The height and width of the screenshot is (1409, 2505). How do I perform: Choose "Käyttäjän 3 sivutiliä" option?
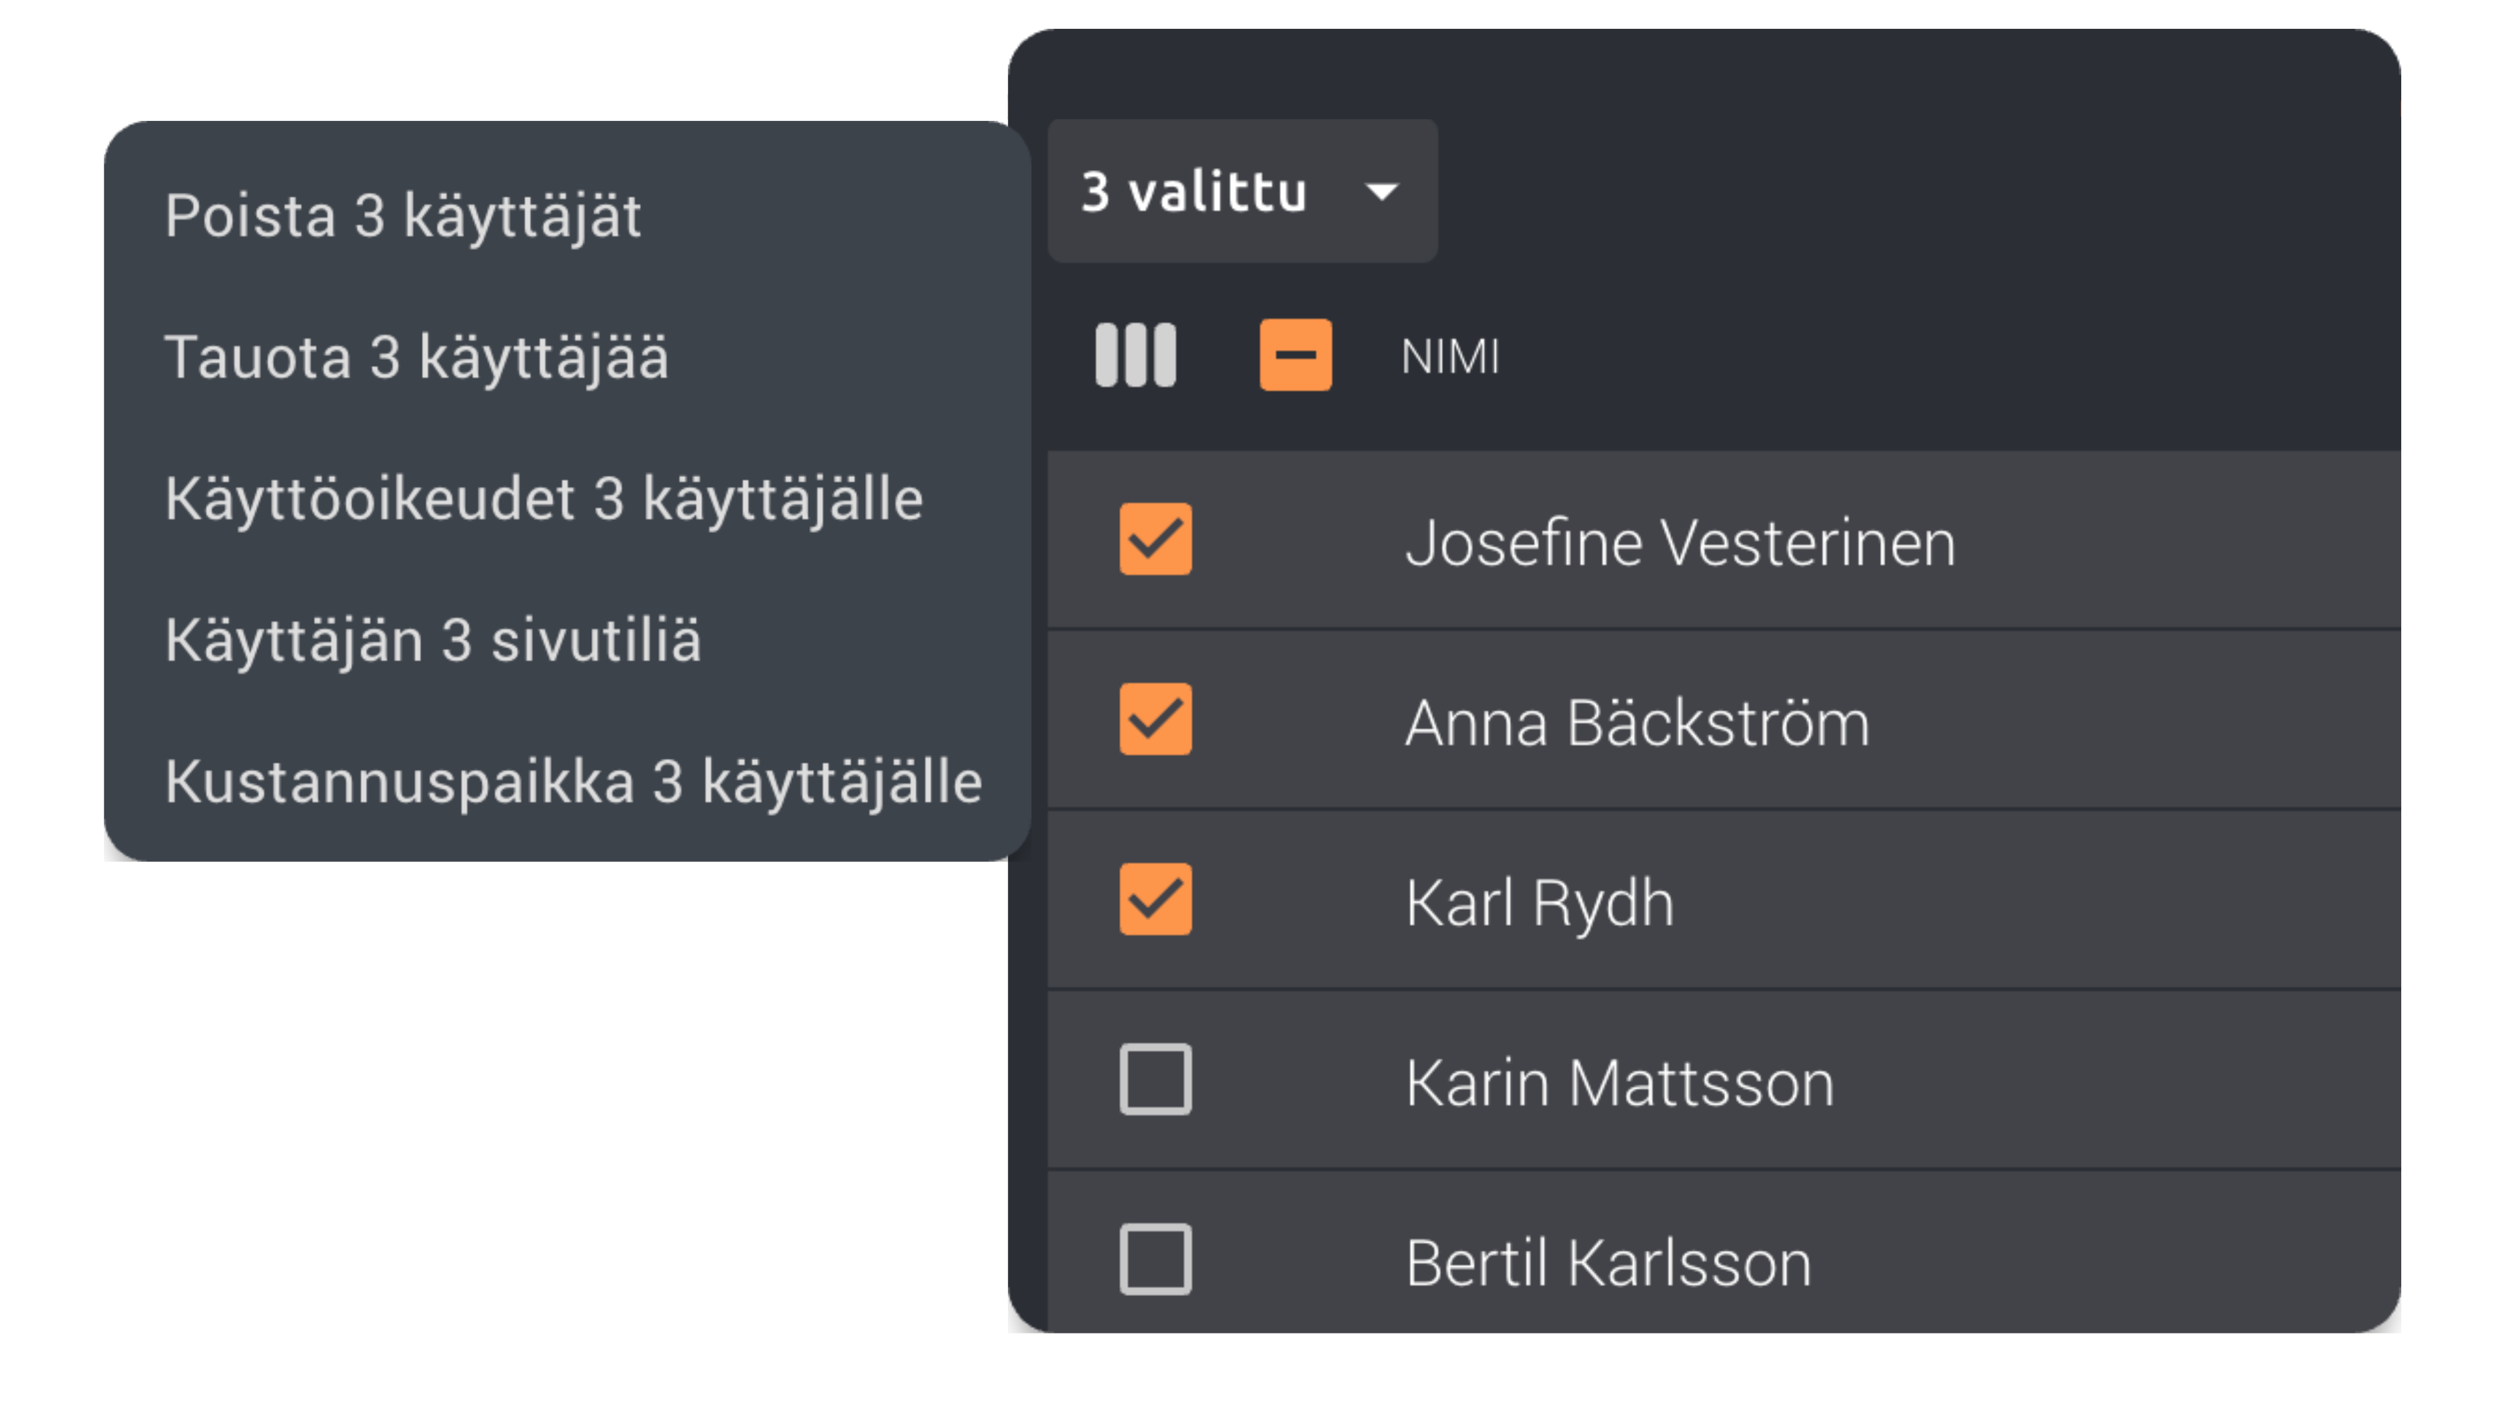pyautogui.click(x=433, y=641)
